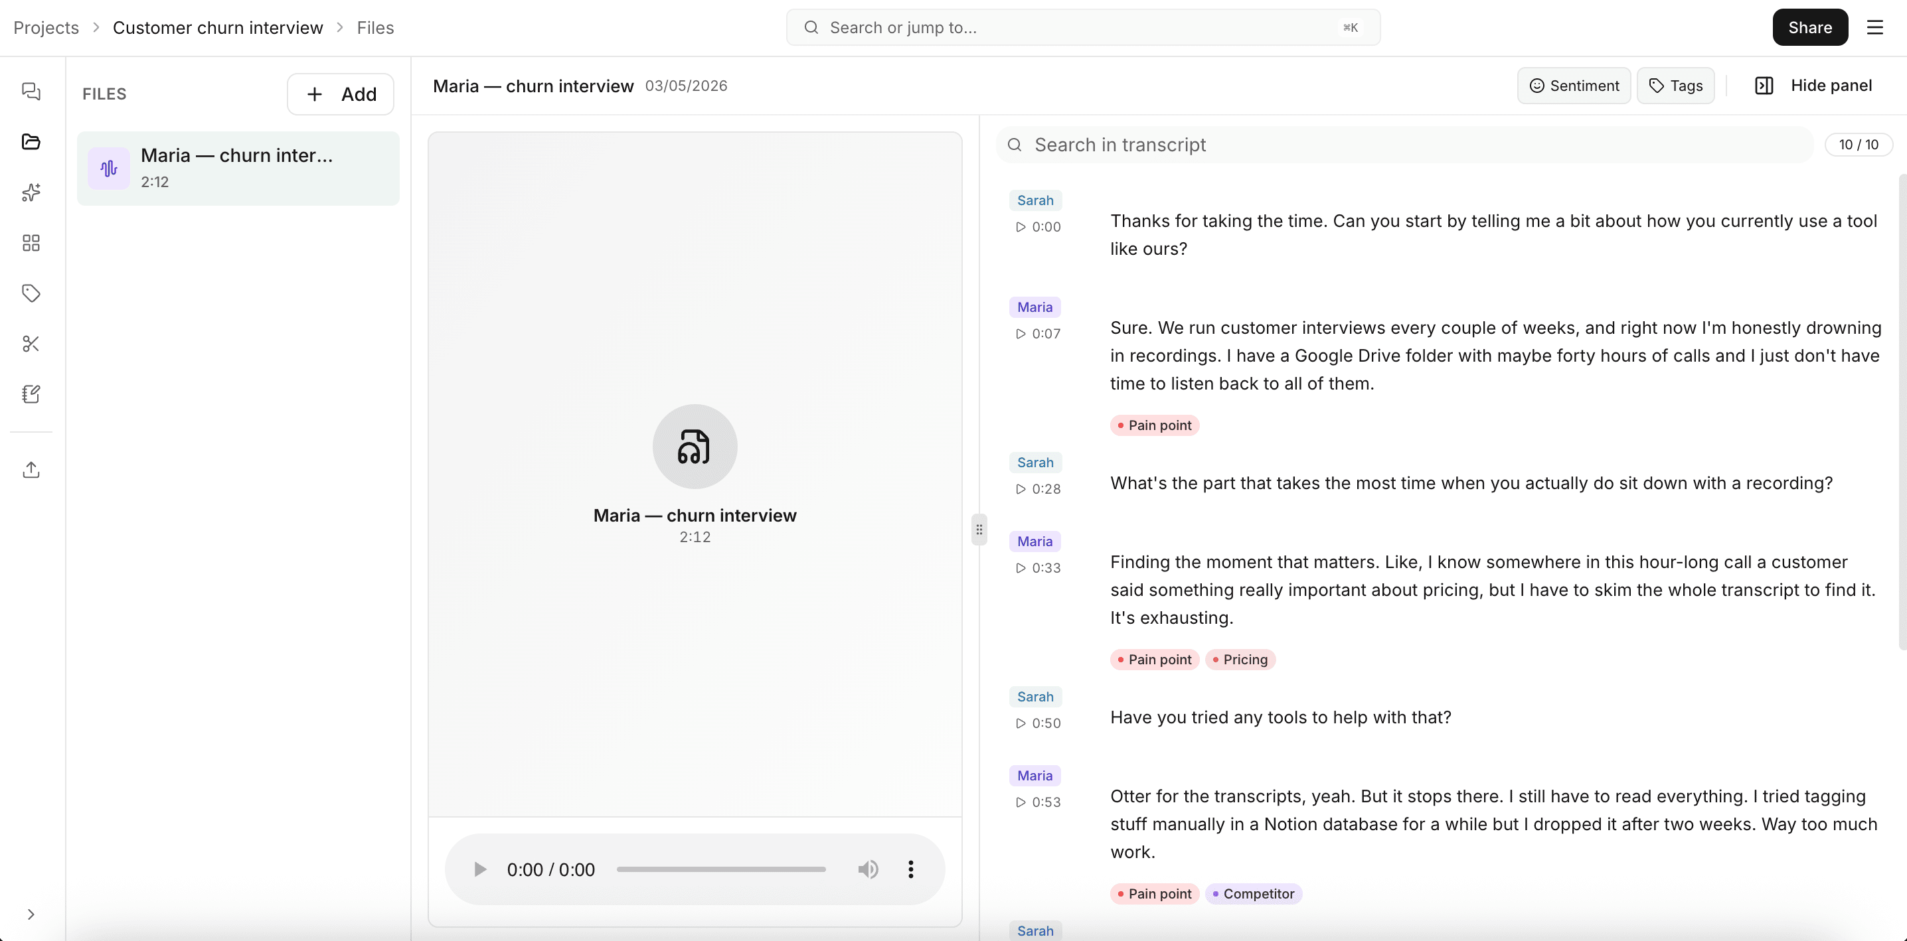Expand the left sidebar with the bottom chevron

click(x=31, y=914)
